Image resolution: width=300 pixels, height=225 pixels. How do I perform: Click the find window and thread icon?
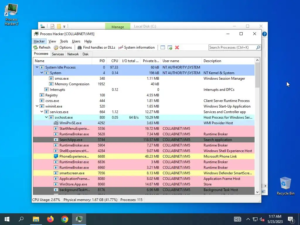coord(170,47)
